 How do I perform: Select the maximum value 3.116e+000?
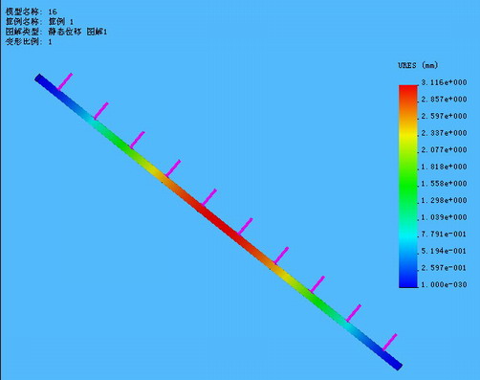pyautogui.click(x=444, y=82)
